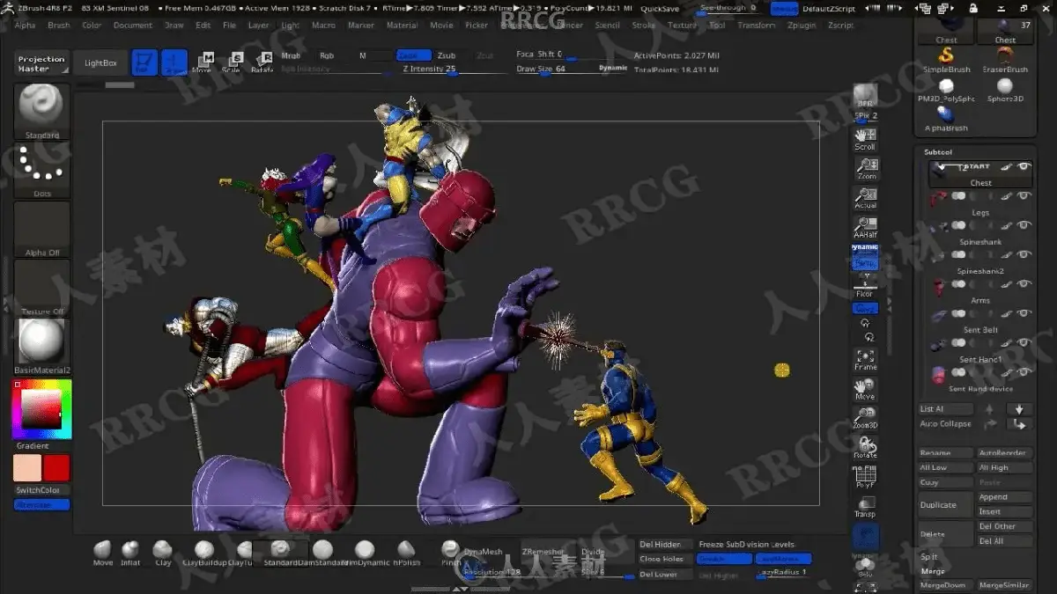Open the Document menu
This screenshot has width=1057, height=594.
(133, 26)
